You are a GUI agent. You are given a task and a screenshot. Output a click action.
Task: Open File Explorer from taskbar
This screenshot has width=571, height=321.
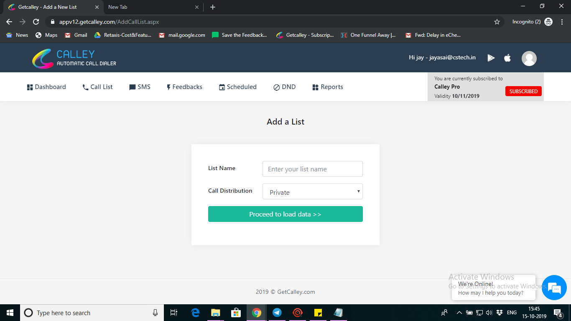tap(216, 313)
